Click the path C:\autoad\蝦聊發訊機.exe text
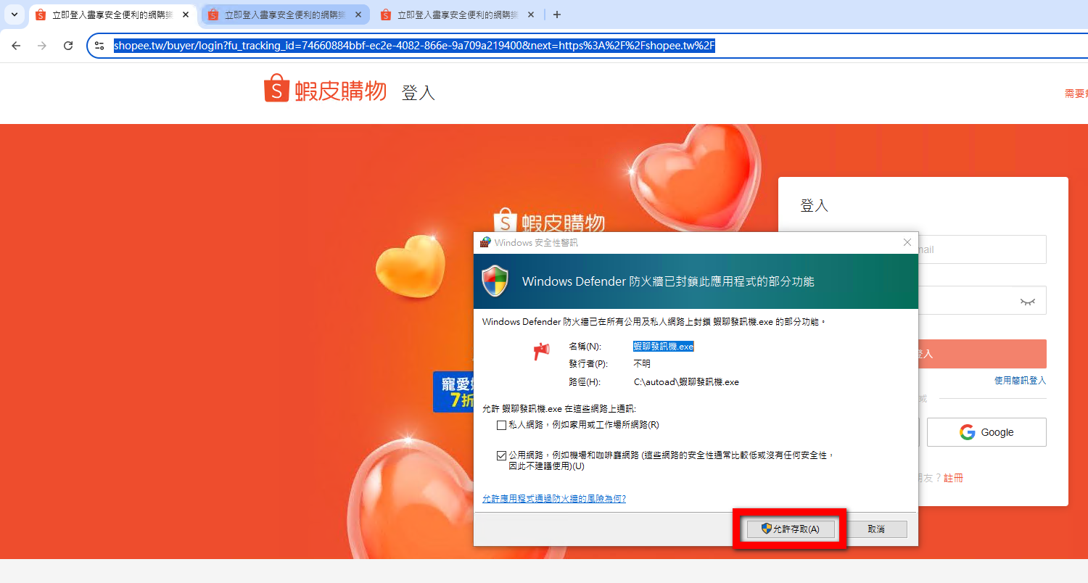This screenshot has height=583, width=1088. (x=686, y=382)
